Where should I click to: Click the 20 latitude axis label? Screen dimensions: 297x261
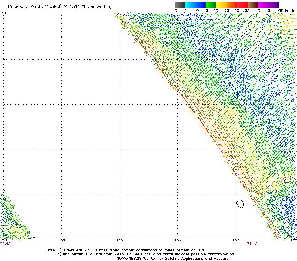coord(3,13)
